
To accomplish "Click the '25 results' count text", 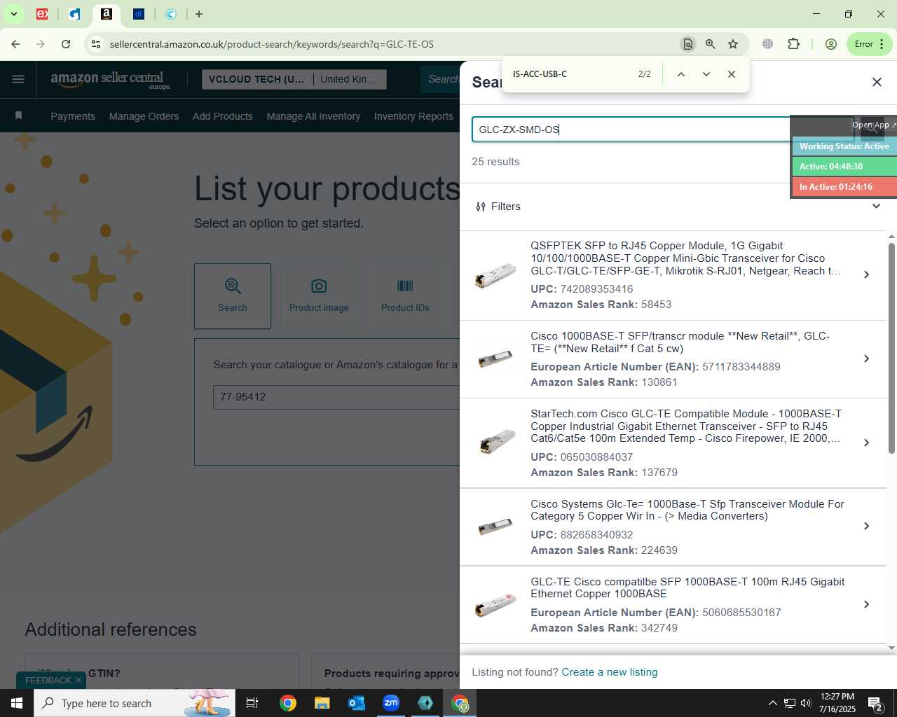I will 495,162.
